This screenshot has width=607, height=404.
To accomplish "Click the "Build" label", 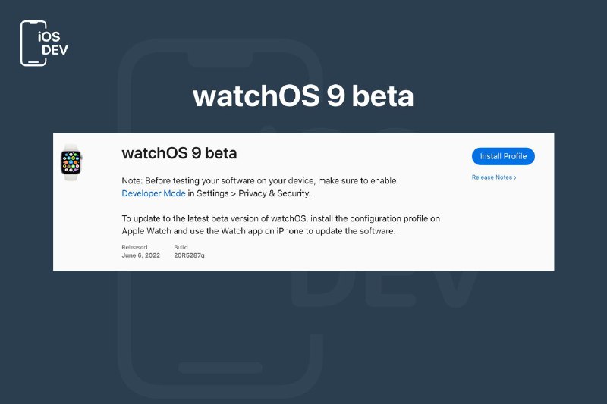I will click(x=181, y=247).
